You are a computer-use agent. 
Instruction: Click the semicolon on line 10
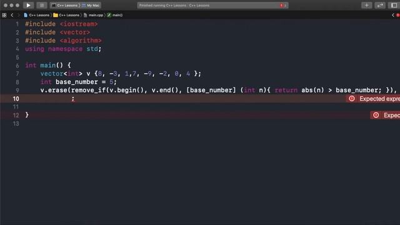click(73, 99)
